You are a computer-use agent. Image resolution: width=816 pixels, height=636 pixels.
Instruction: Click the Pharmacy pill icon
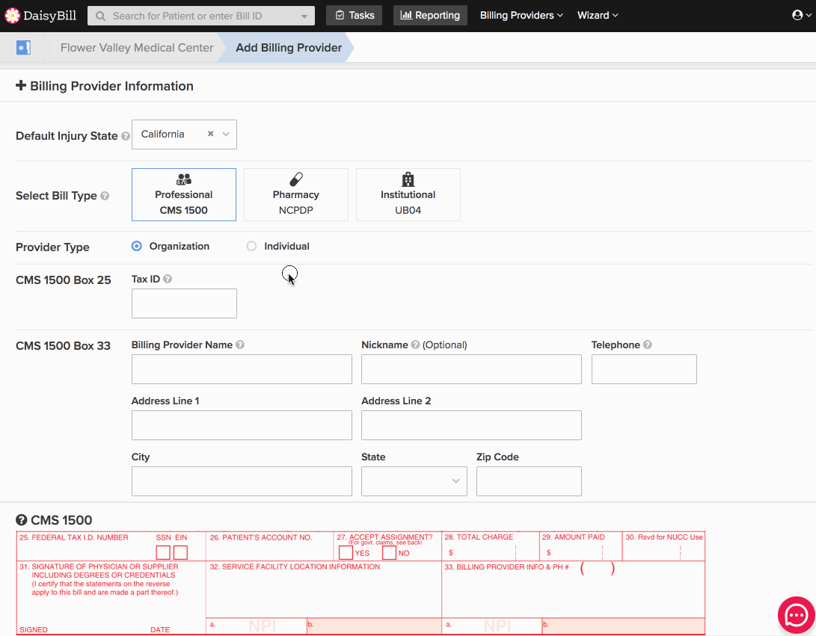point(296,179)
